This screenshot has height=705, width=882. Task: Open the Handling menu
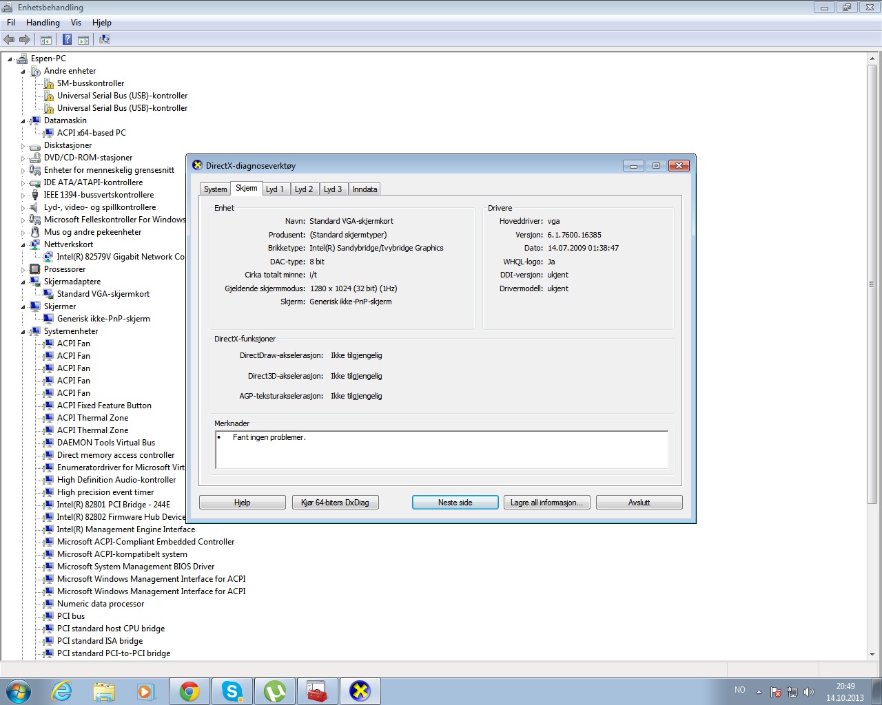(x=43, y=23)
